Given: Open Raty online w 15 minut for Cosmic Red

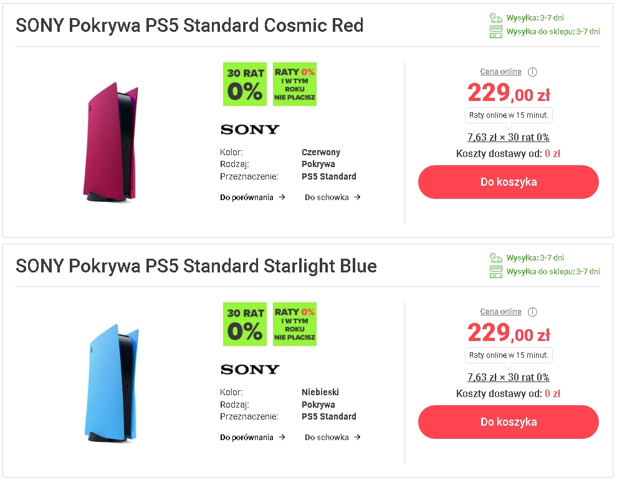Looking at the screenshot, I should pos(509,115).
